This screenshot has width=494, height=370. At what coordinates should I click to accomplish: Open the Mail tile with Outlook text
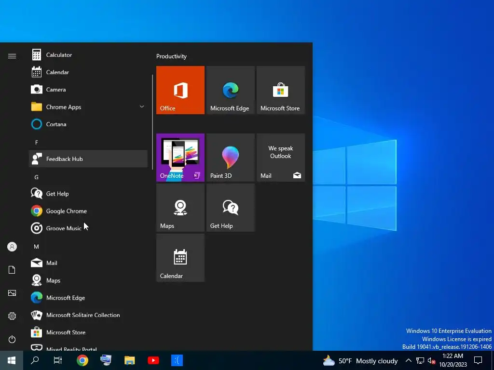[x=281, y=158]
